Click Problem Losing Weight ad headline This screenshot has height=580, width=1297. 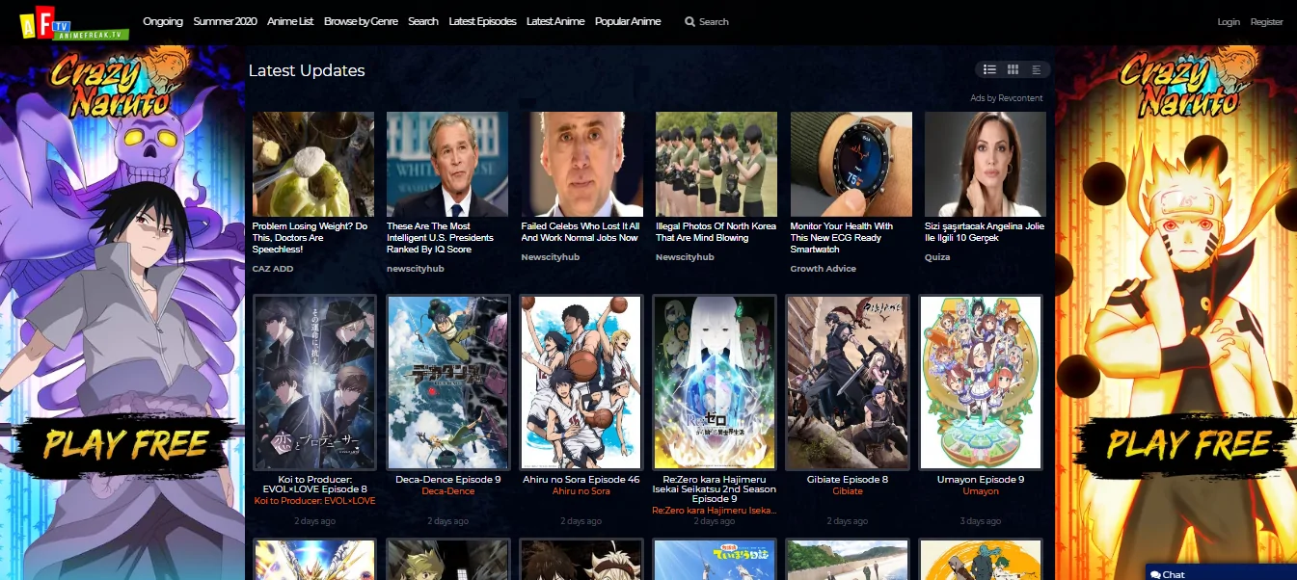(310, 238)
